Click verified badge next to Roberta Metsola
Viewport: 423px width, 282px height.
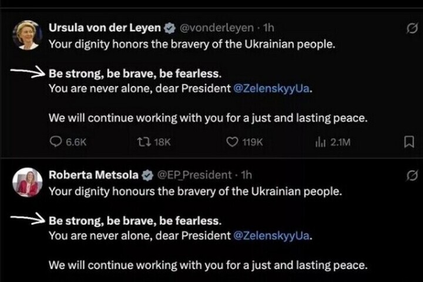point(147,176)
